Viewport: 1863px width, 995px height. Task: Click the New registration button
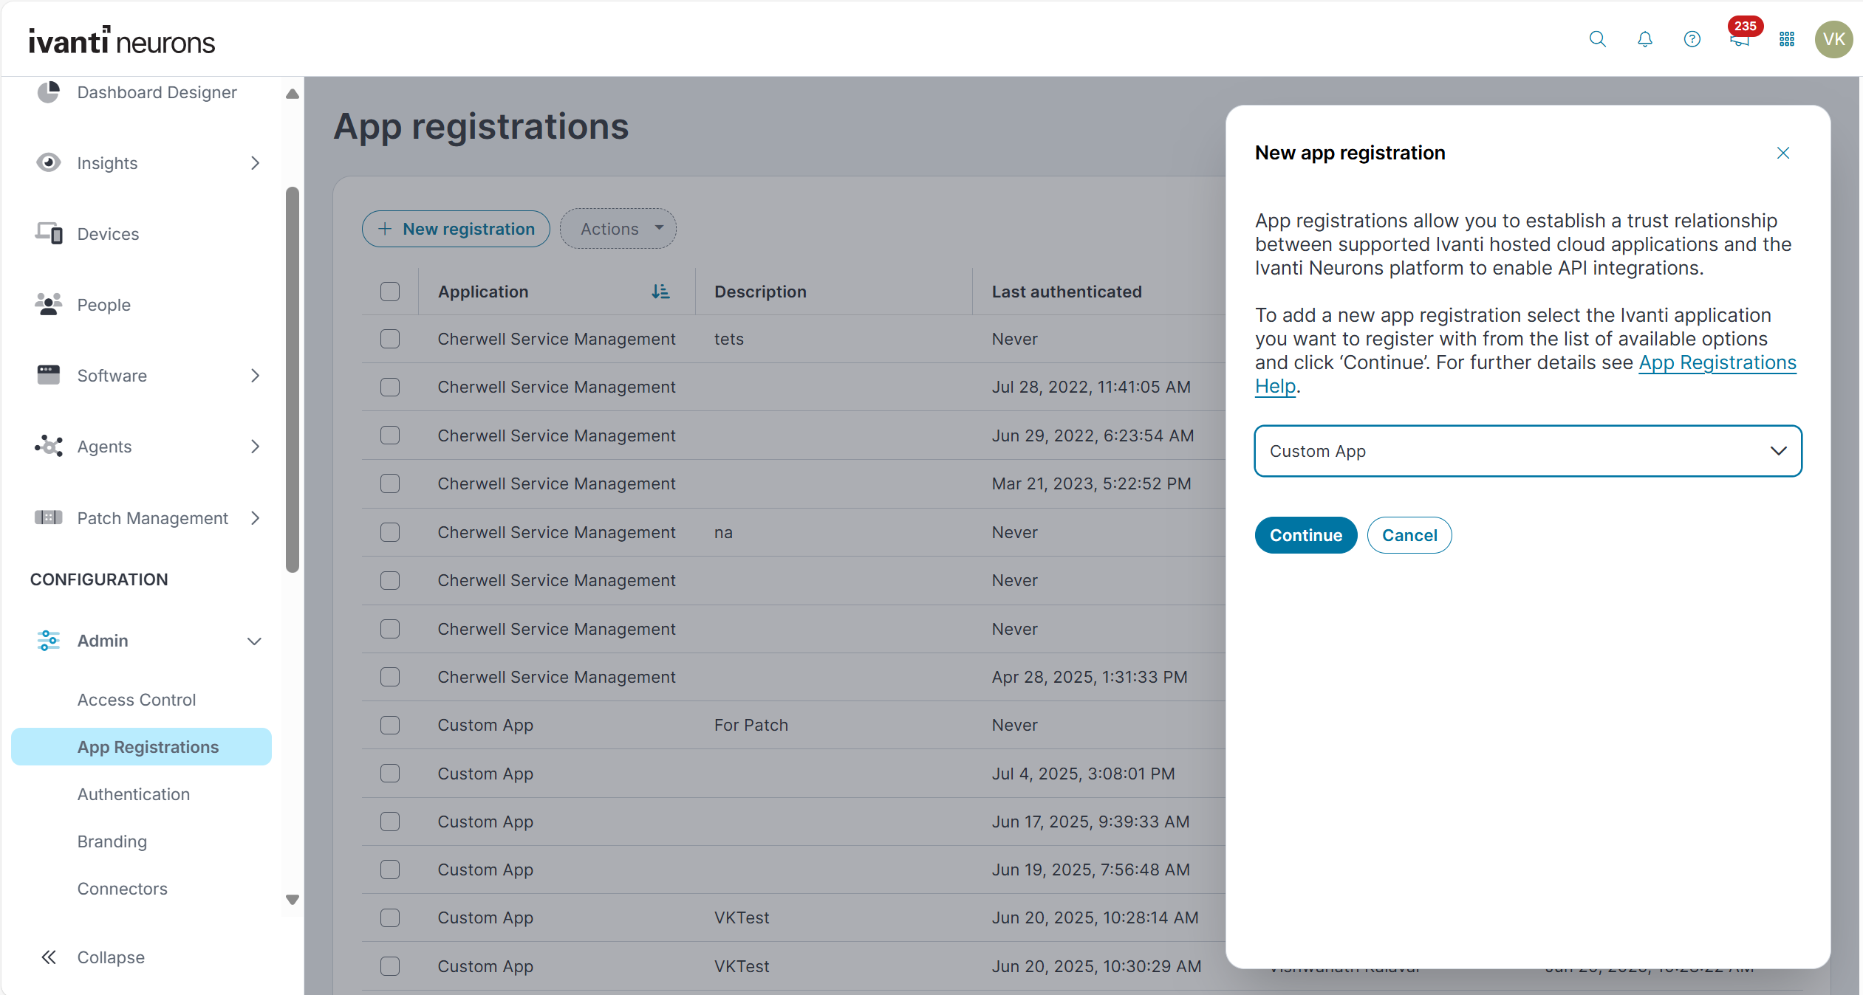tap(456, 229)
